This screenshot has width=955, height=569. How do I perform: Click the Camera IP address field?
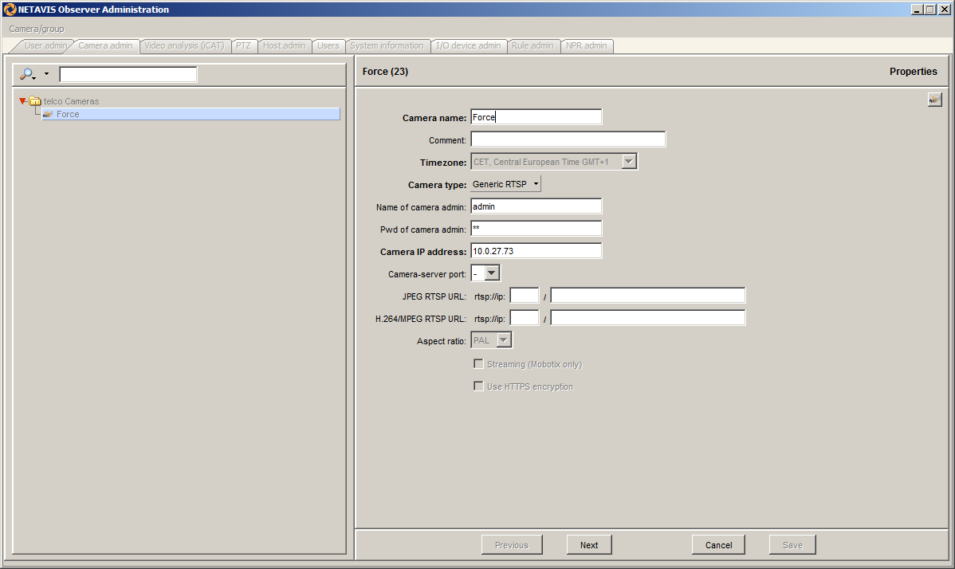[536, 251]
